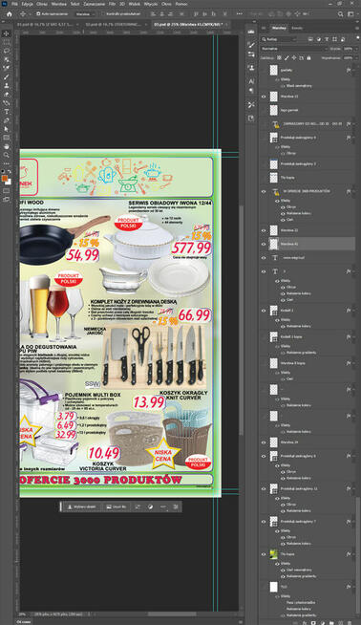Select the Path Selection arrow tool
The image size is (361, 625).
(7, 129)
